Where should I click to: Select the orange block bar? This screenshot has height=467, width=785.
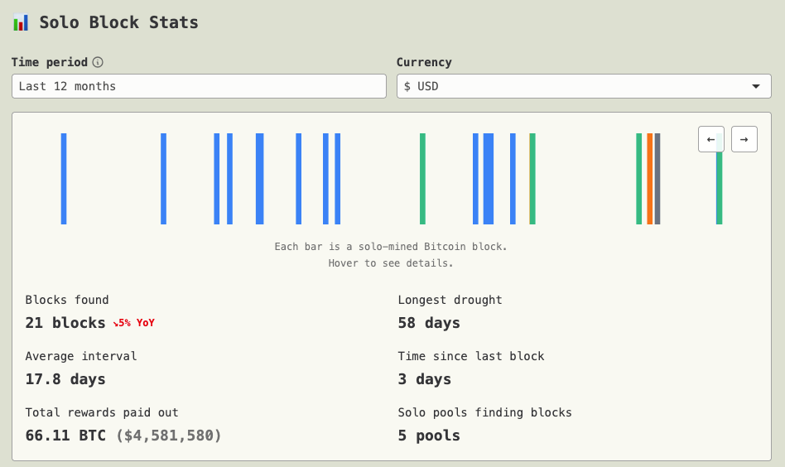pos(649,178)
